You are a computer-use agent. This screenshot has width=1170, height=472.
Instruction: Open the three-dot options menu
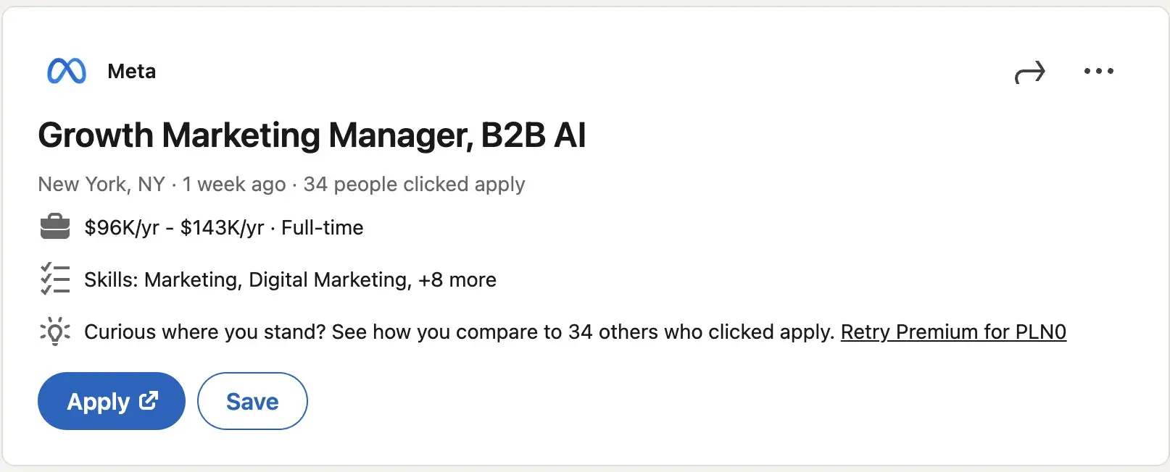(x=1098, y=72)
